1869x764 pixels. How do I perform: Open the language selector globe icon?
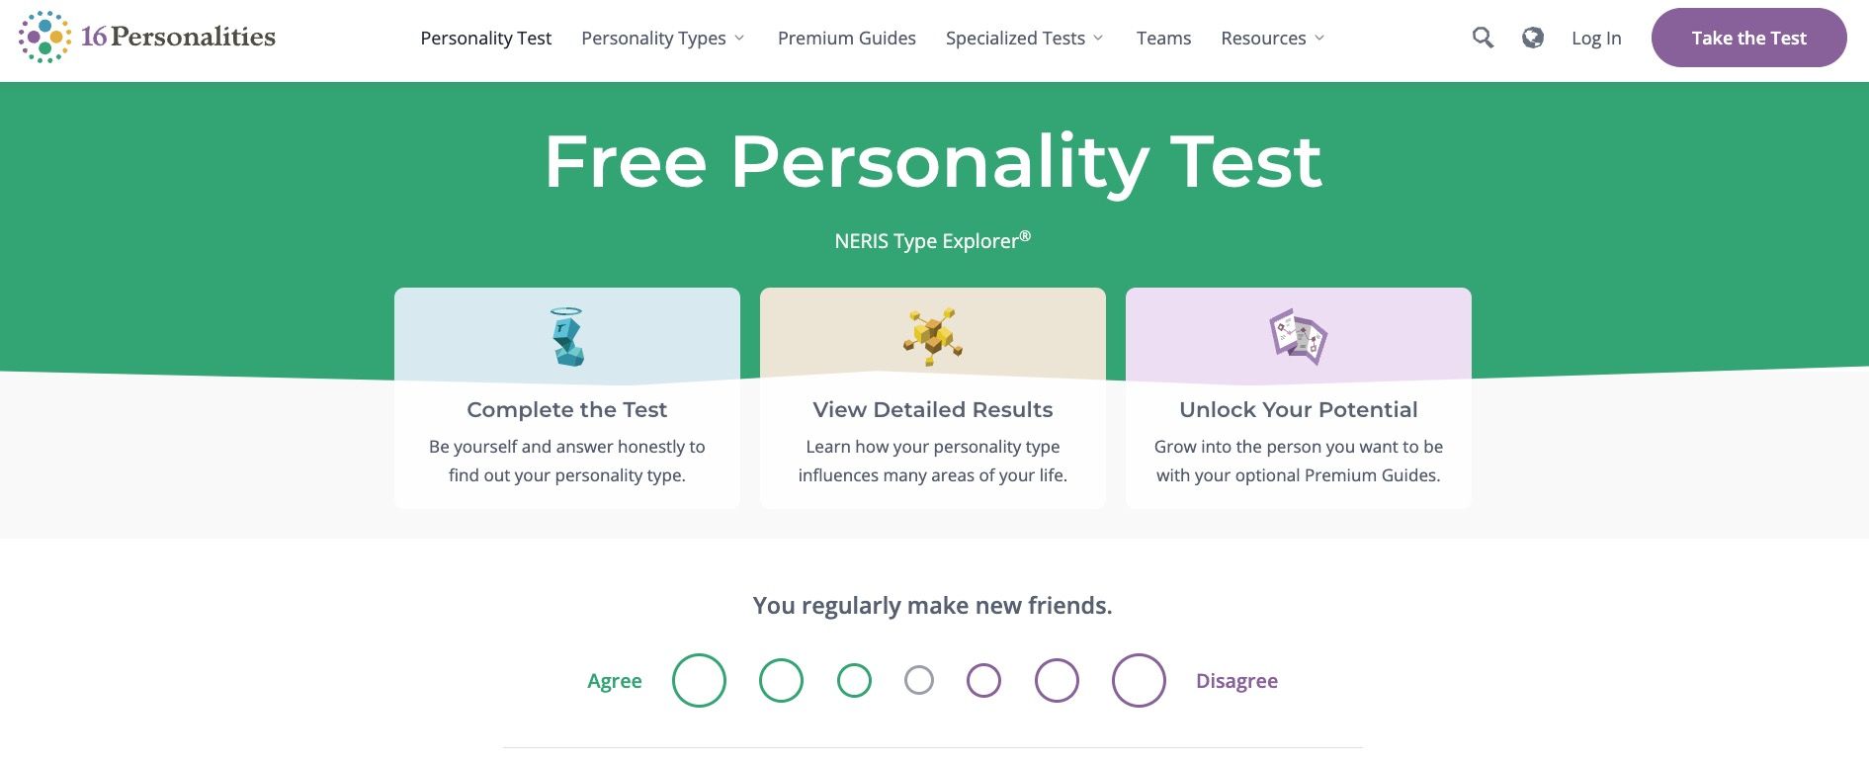[x=1533, y=38]
